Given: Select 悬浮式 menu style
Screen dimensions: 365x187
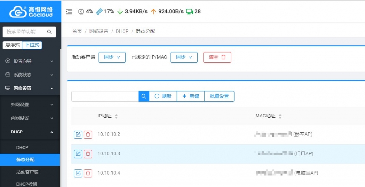Looking at the screenshot, I should point(12,45).
